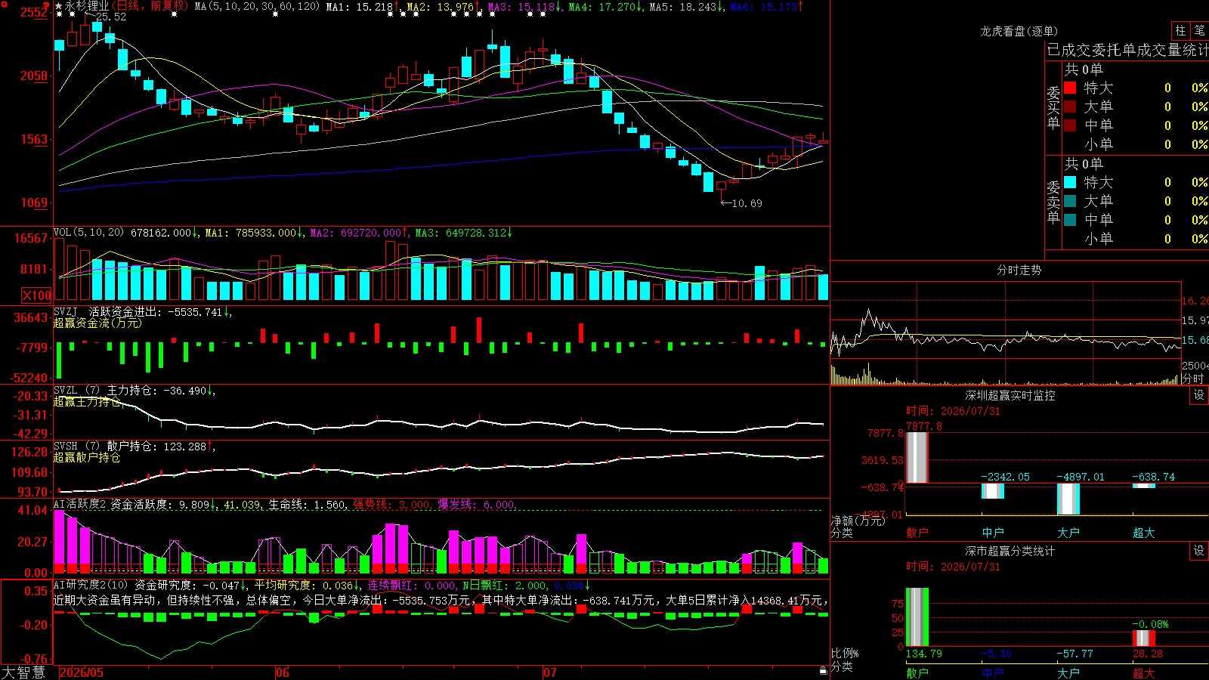This screenshot has width=1209, height=680.
Task: Click the 深市超赢分类统计 panel title
Action: click(1010, 551)
